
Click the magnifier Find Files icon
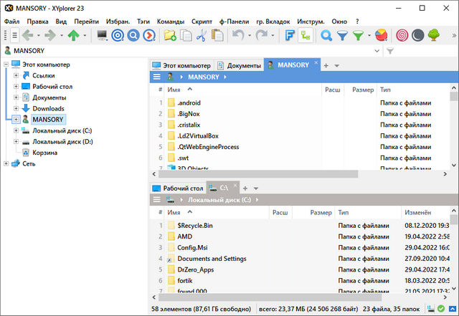[x=326, y=34]
